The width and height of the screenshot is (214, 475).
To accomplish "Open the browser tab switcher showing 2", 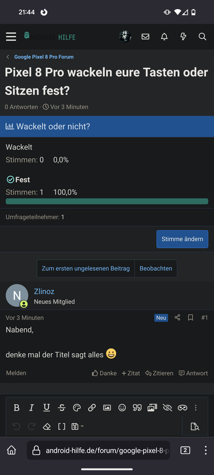I will pyautogui.click(x=185, y=450).
